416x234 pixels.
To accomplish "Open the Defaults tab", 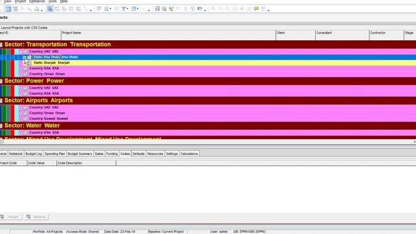I will [138, 154].
